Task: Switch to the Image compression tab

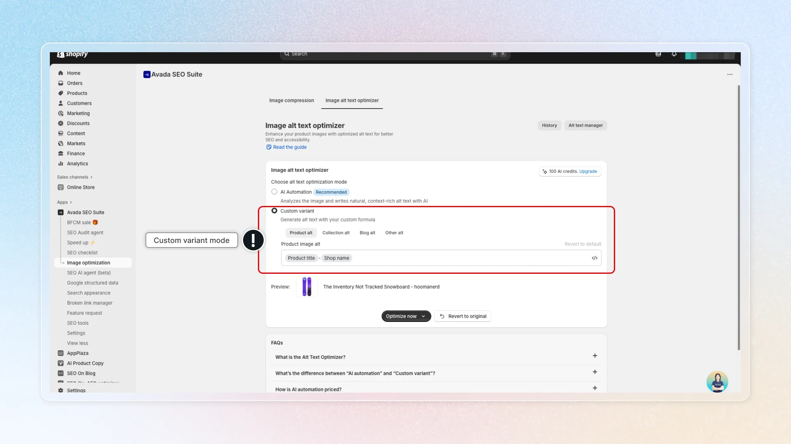Action: (x=292, y=101)
